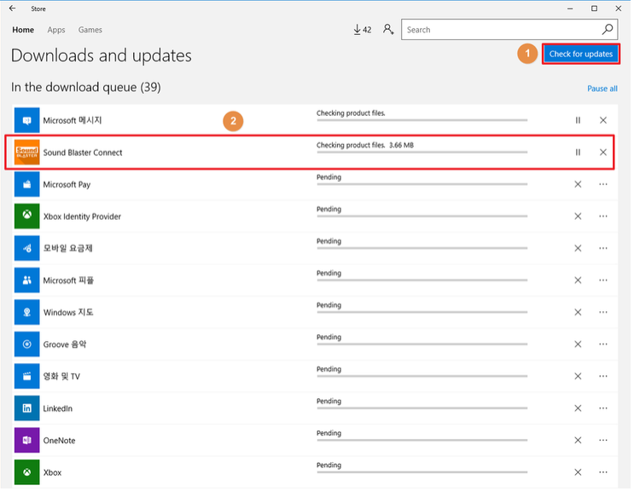634x491 pixels.
Task: Open more options for Xbox Identity Provider
Action: pos(603,216)
